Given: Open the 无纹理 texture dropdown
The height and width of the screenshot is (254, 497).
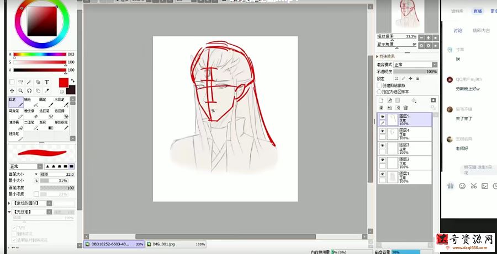Looking at the screenshot, I should (49, 212).
